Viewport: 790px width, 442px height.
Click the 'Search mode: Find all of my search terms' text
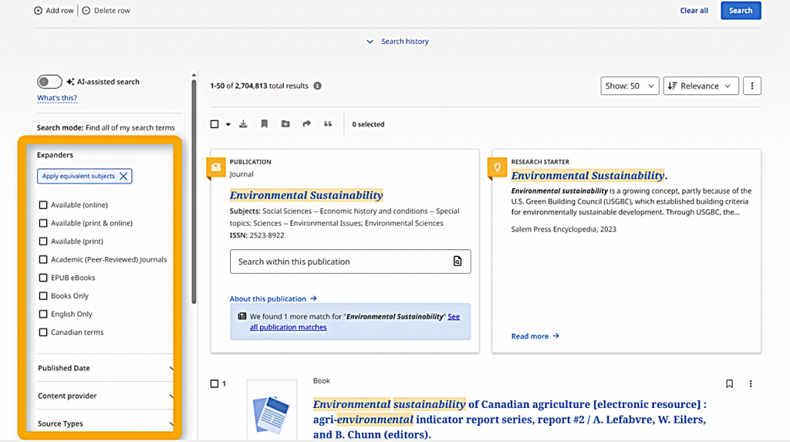pyautogui.click(x=106, y=127)
